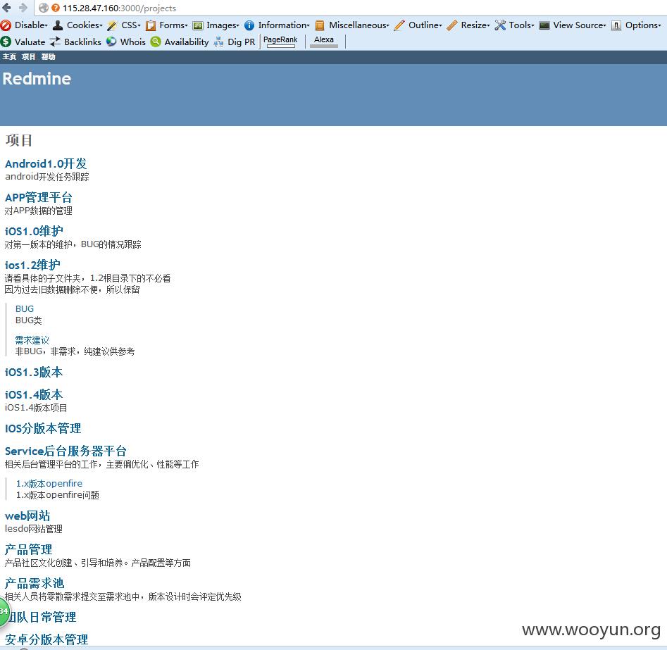Click the globe site identity icon
667x650 pixels.
click(x=44, y=8)
